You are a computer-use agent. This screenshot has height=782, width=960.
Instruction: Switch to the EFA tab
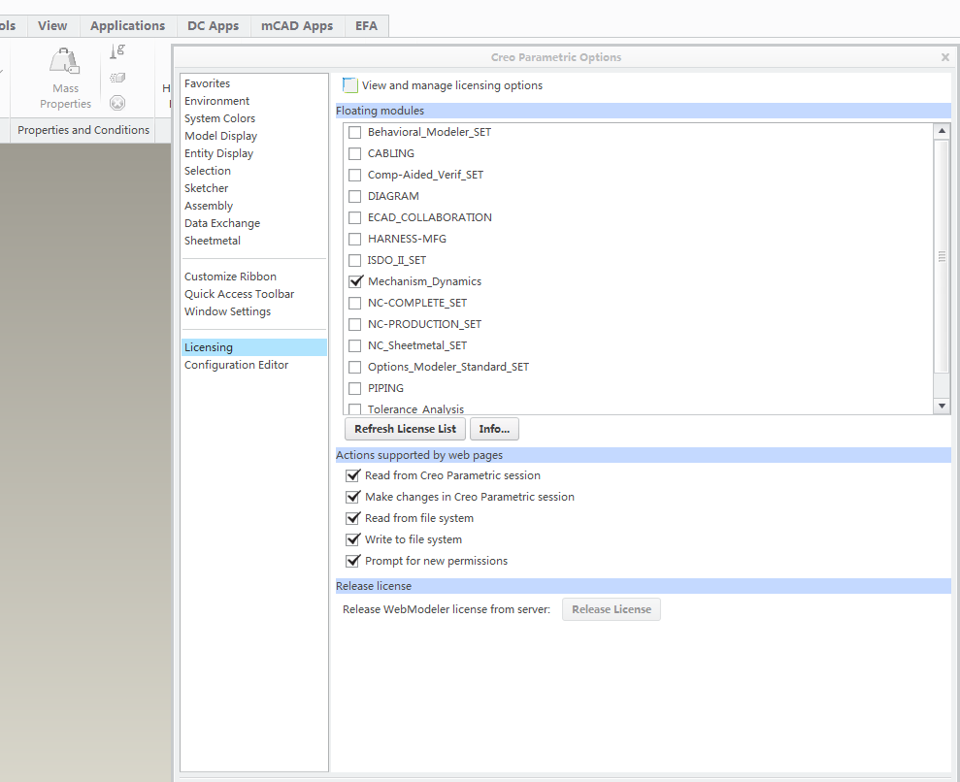point(366,26)
